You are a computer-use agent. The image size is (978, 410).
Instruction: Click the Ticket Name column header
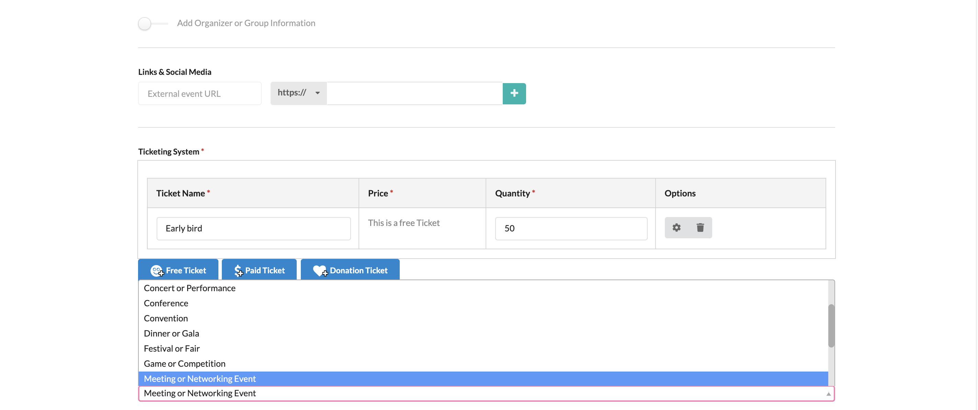pos(253,193)
